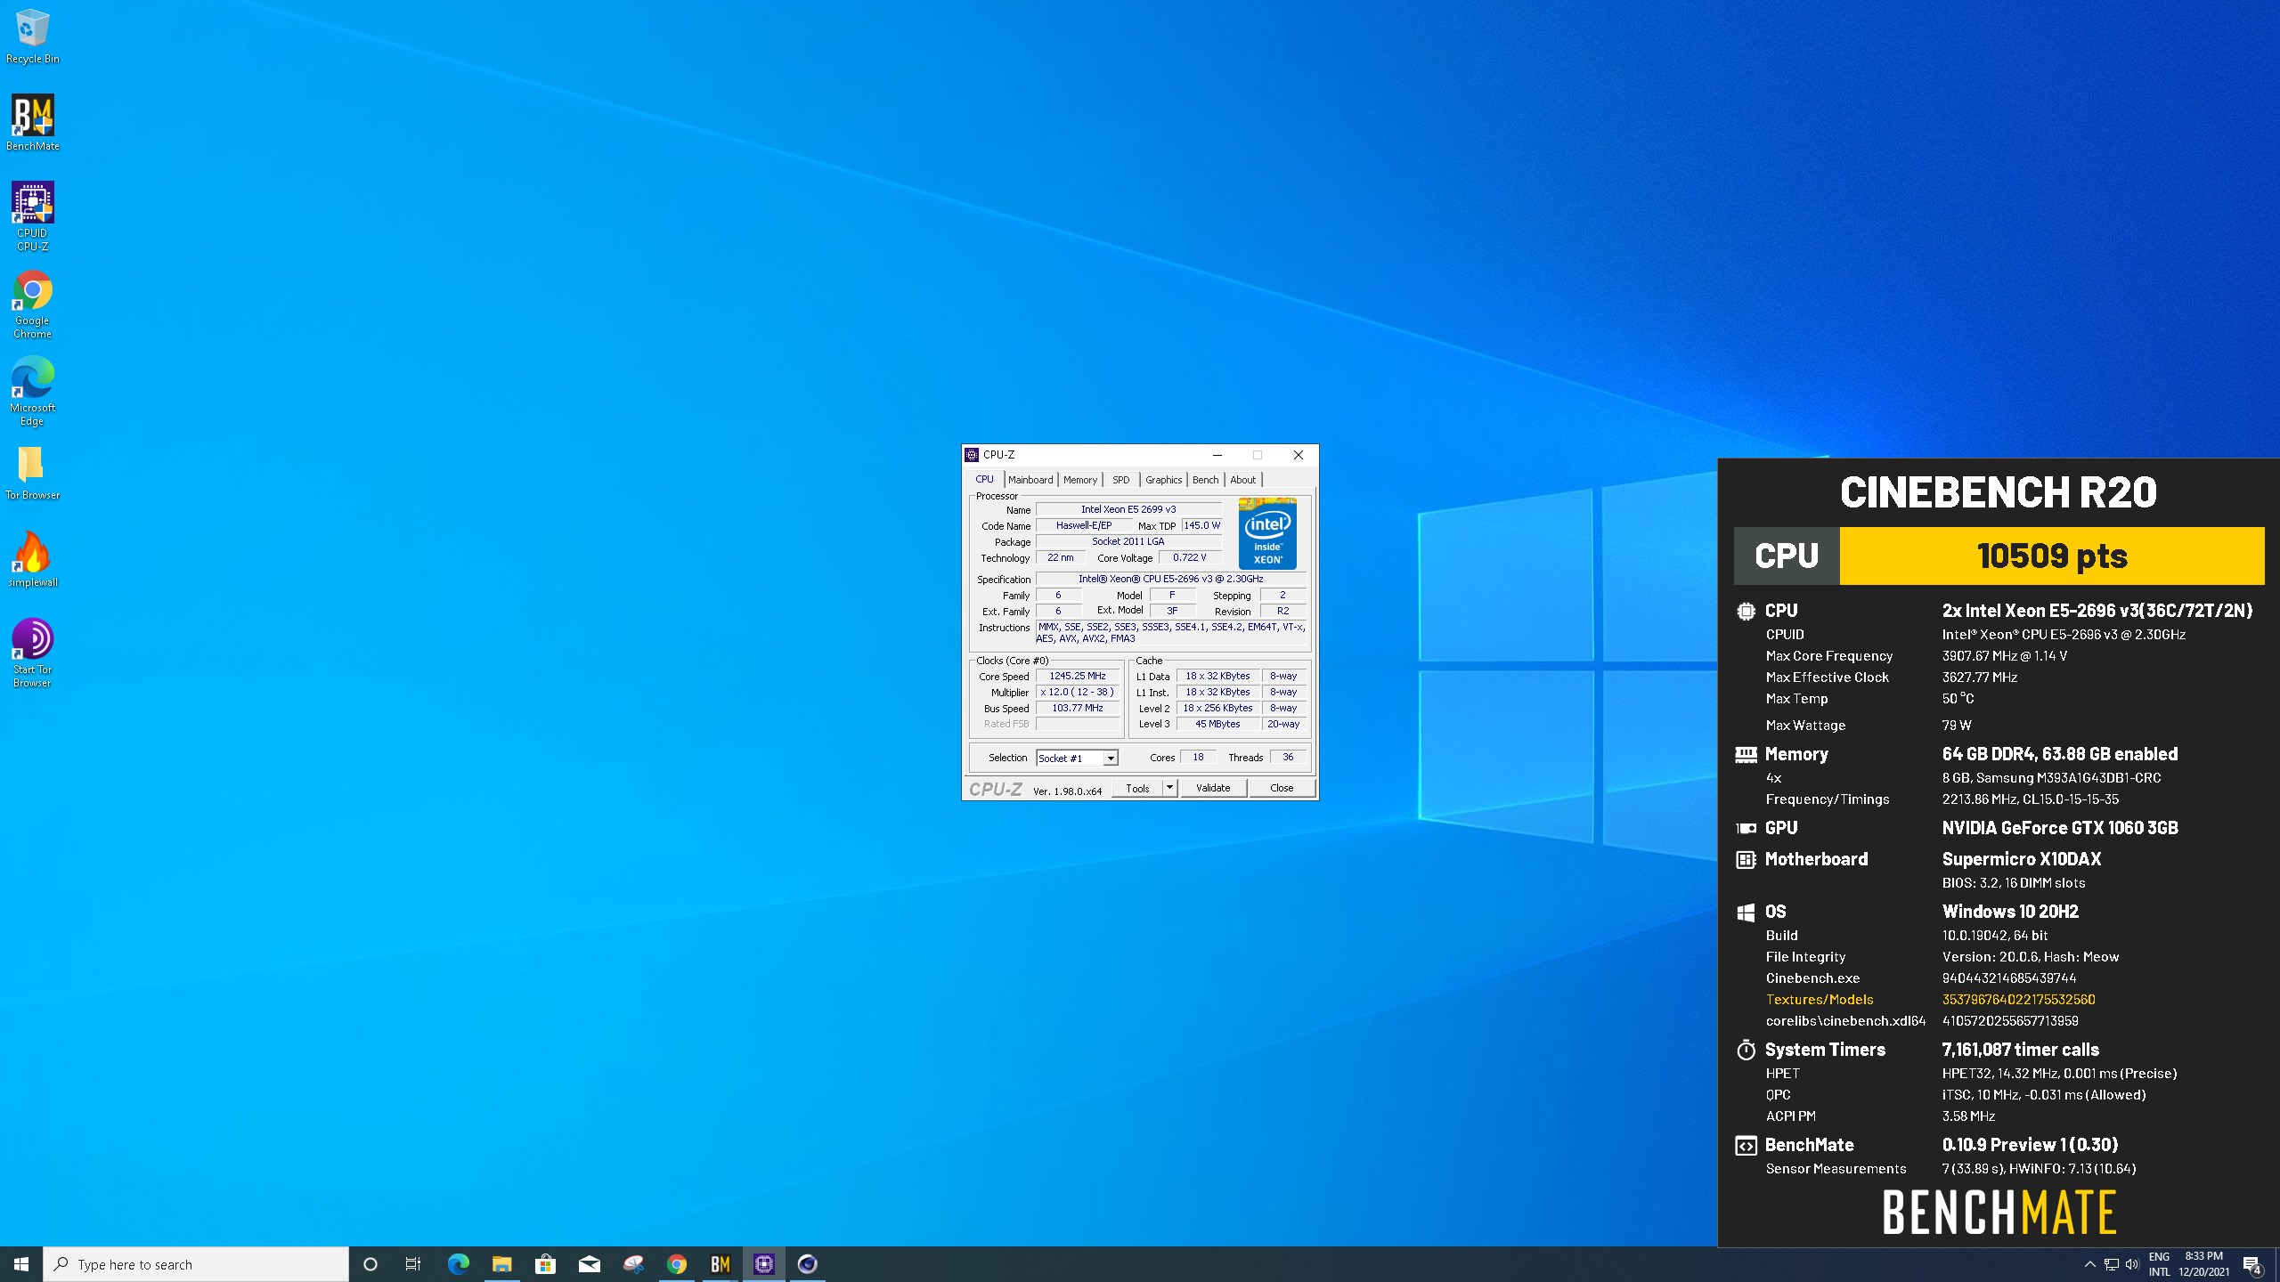Image resolution: width=2280 pixels, height=1282 pixels.
Task: Minimize the CPU-Z window
Action: click(1217, 455)
